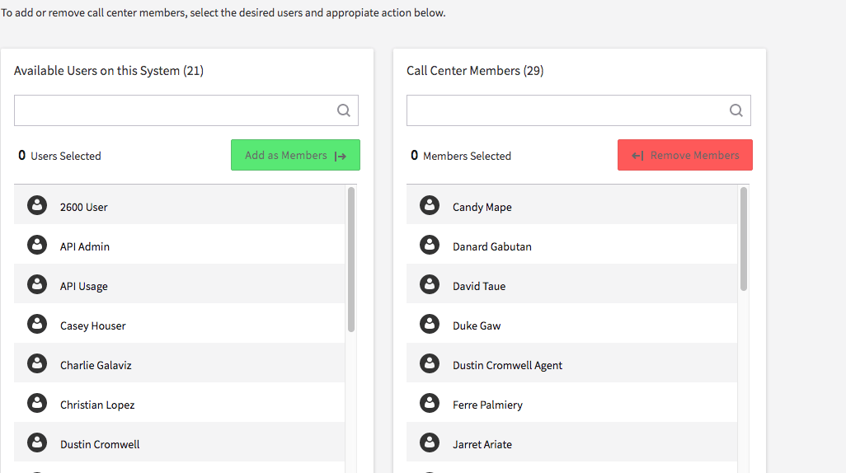Select the Charlie Galaviz avatar icon
846x473 pixels.
pos(37,363)
